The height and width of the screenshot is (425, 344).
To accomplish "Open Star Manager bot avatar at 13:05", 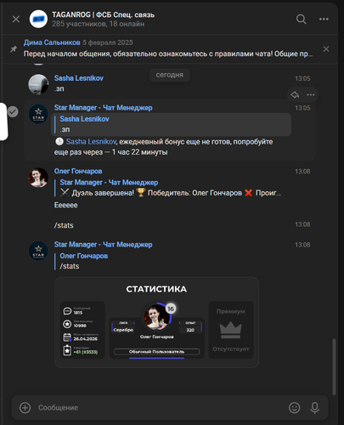I will pyautogui.click(x=38, y=114).
